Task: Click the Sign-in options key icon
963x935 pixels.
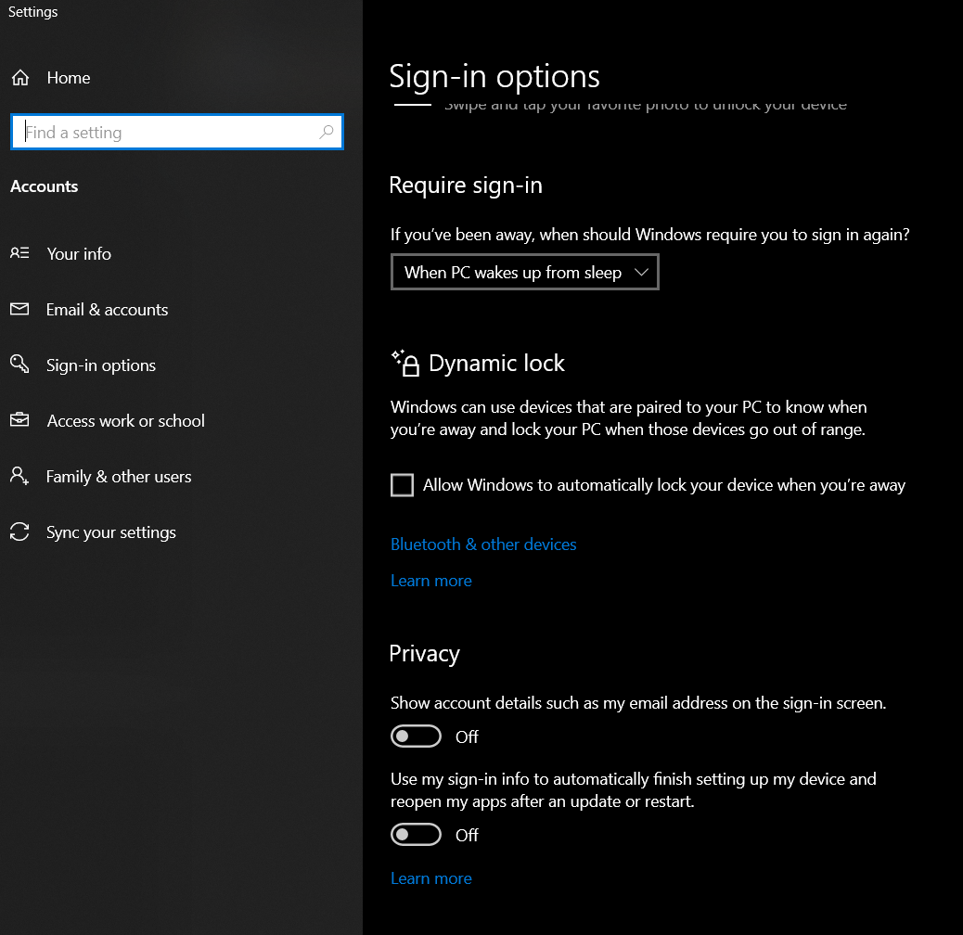Action: (19, 365)
